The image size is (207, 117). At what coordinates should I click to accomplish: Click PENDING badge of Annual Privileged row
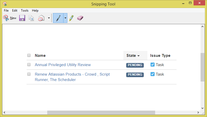coord(135,65)
